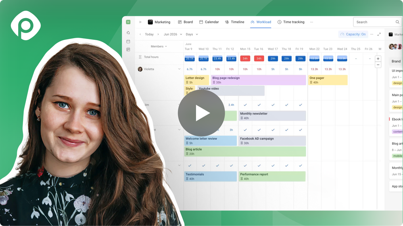Click the black Marketing project icon beside Board tab
The image size is (403, 226).
[150, 22]
